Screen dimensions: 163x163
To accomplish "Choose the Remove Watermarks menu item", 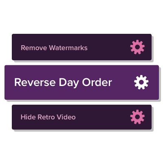I will 81,47.
